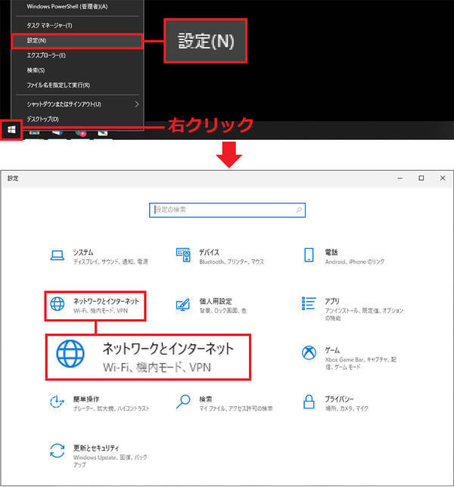
Task: Click the Apps (アプリ) list icon
Action: pyautogui.click(x=309, y=303)
